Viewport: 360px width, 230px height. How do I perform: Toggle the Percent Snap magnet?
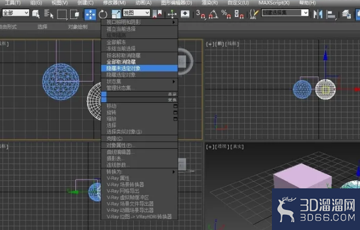pyautogui.click(x=226, y=14)
